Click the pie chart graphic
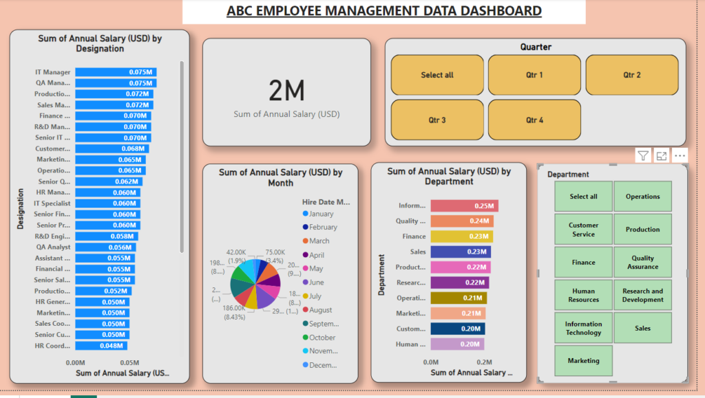Screen dimensions: 705x398 (255, 283)
